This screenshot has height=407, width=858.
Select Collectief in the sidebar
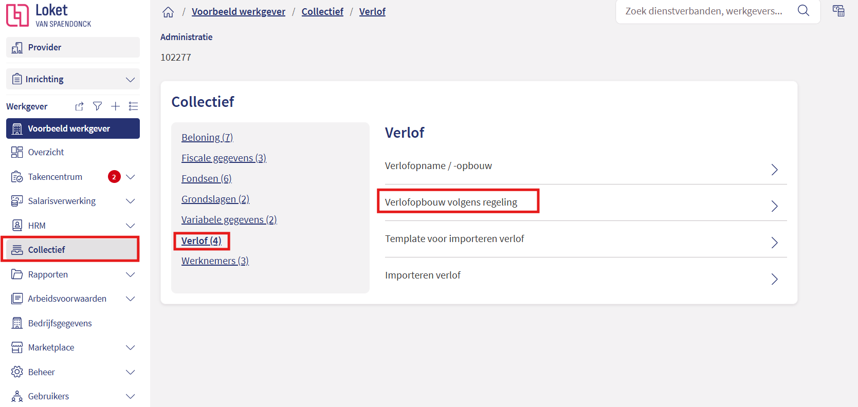tap(73, 250)
